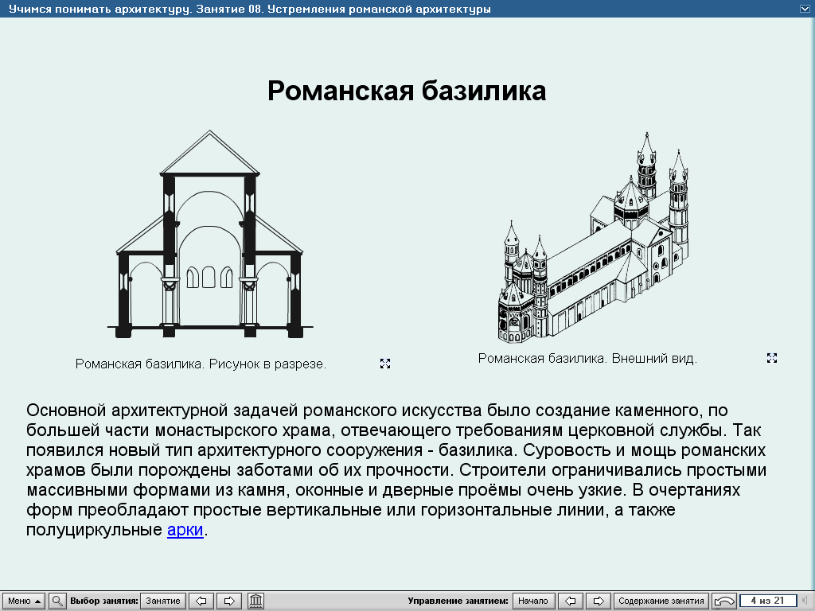Toggle the speaker sound icon

click(x=805, y=601)
